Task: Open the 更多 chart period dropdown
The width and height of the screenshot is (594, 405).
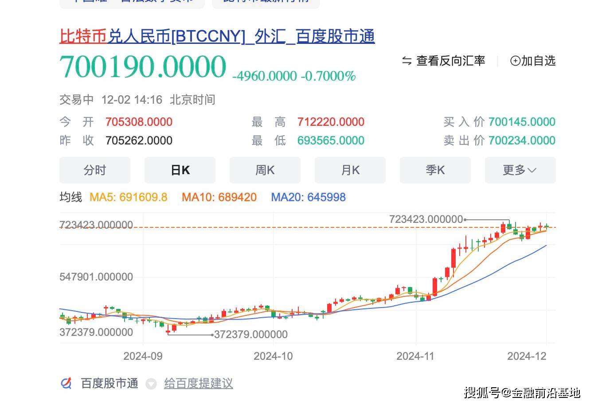Action: click(520, 170)
